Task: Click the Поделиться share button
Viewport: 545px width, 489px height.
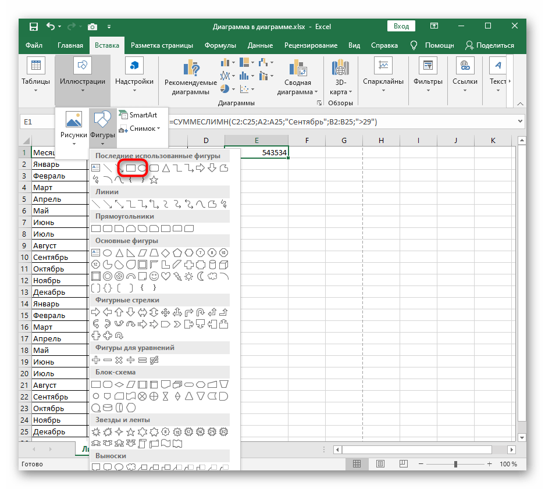Action: pyautogui.click(x=490, y=45)
